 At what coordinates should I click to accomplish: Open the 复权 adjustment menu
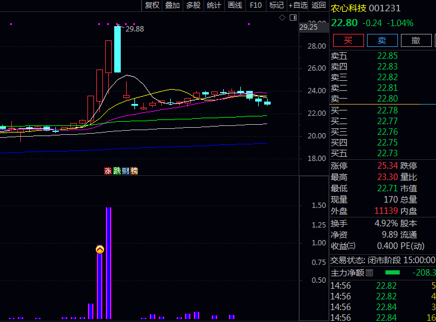(x=152, y=5)
